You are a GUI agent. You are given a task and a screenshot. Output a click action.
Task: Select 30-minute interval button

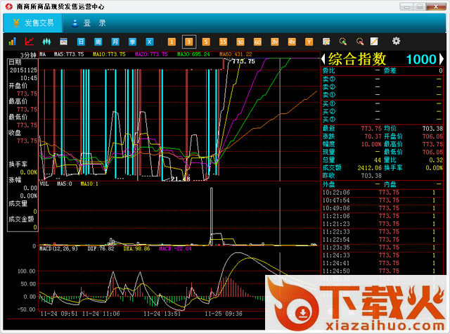click(x=240, y=42)
